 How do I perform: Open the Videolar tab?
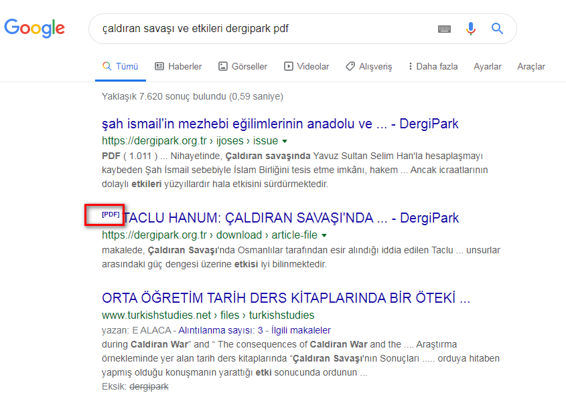pyautogui.click(x=307, y=67)
